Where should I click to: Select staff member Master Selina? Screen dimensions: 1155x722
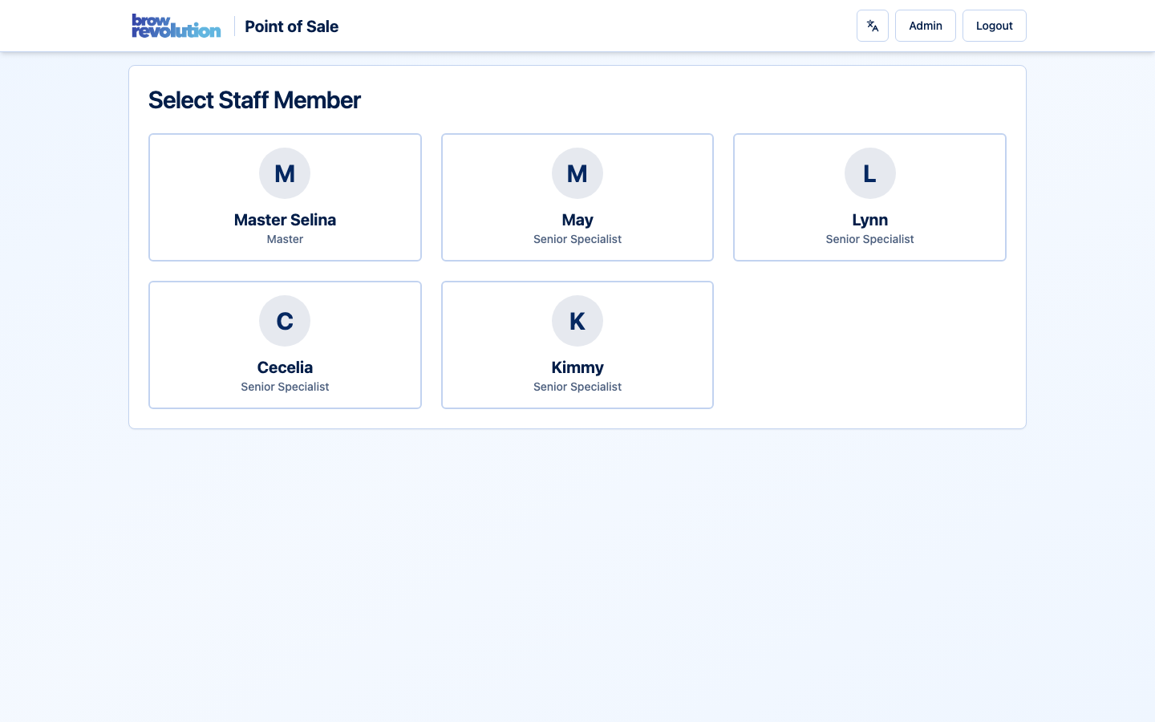[x=285, y=197]
